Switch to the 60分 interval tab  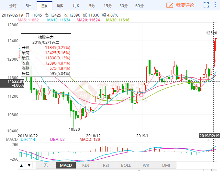point(140,6)
